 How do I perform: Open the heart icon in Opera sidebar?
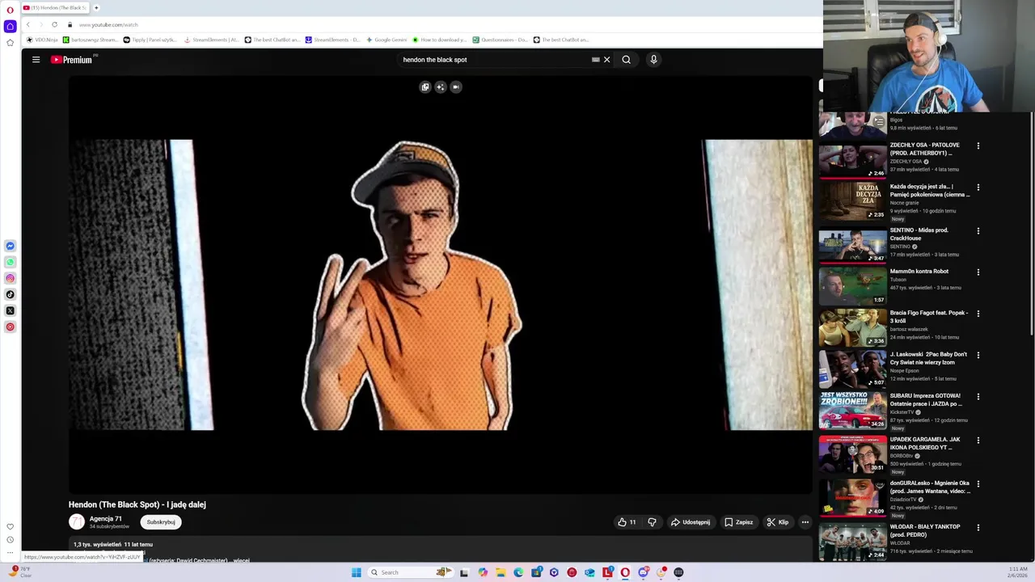(10, 526)
